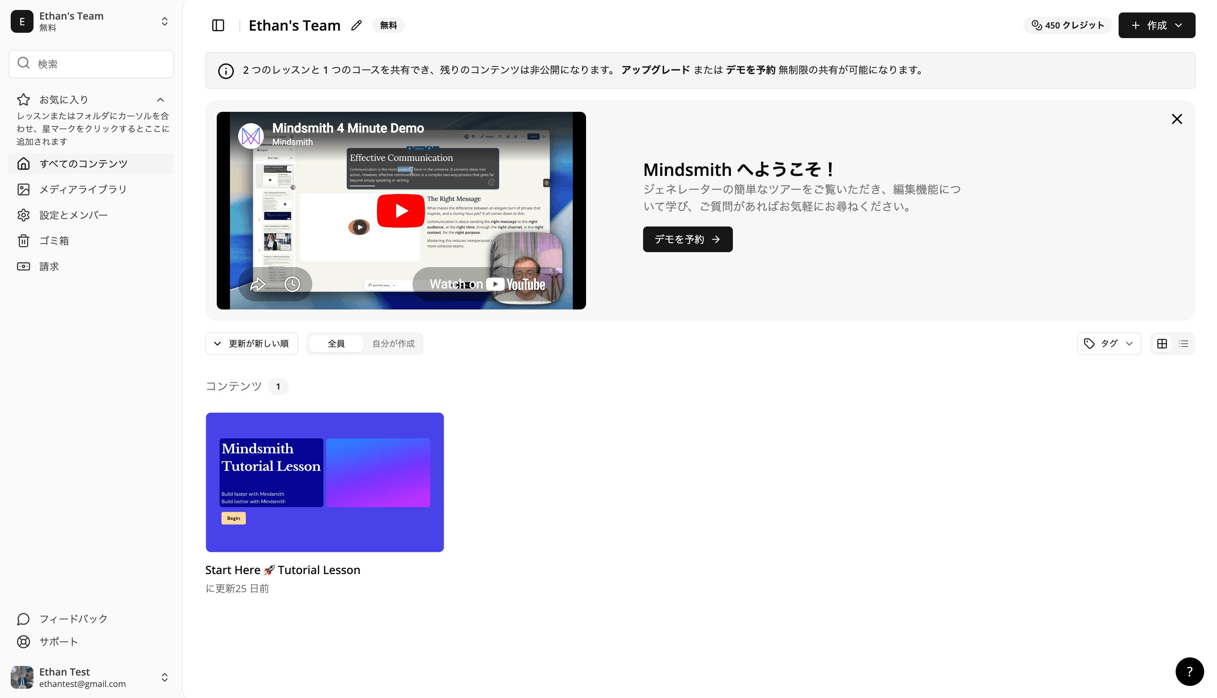Click the デモを予約 link in the banner
Screen dimensions: 1217x698
tap(750, 70)
